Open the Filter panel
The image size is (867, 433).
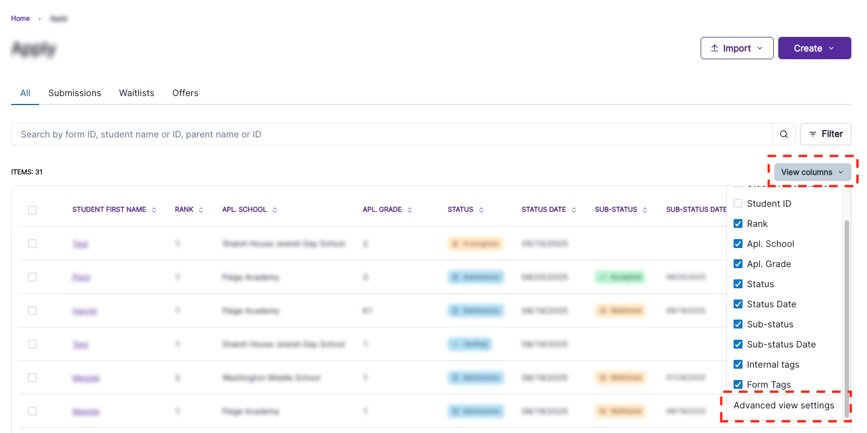[825, 134]
